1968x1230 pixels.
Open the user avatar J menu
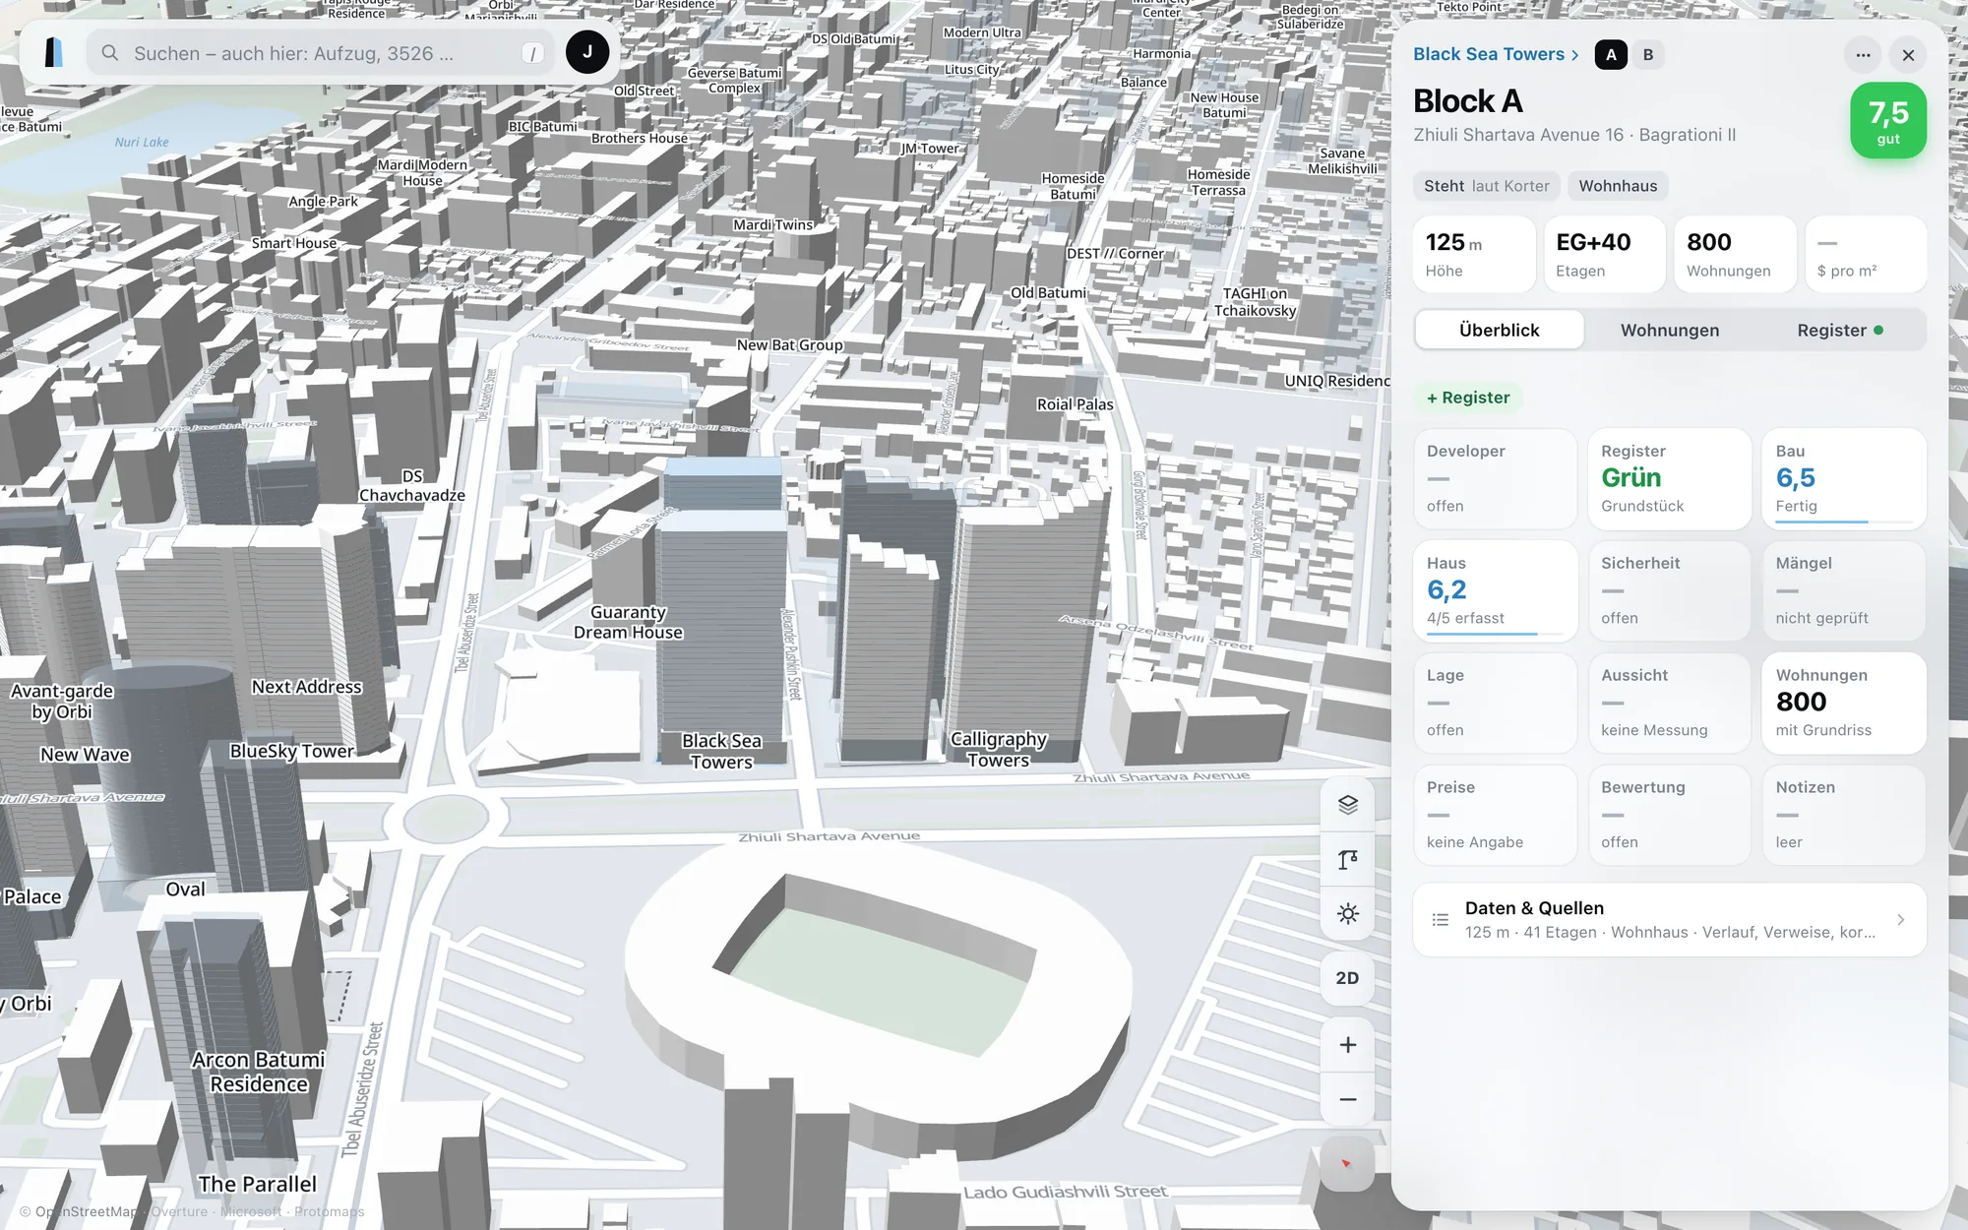587,52
